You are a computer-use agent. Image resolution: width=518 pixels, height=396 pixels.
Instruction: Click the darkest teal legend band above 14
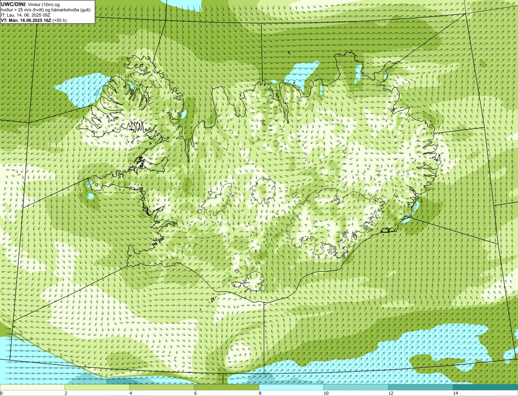click(x=486, y=387)
